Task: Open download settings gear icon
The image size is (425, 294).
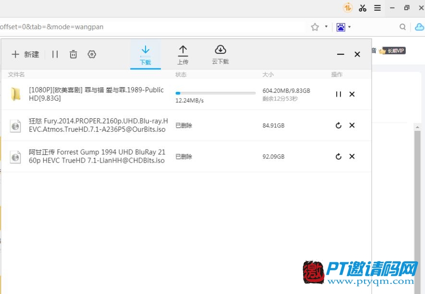Action: click(x=92, y=54)
